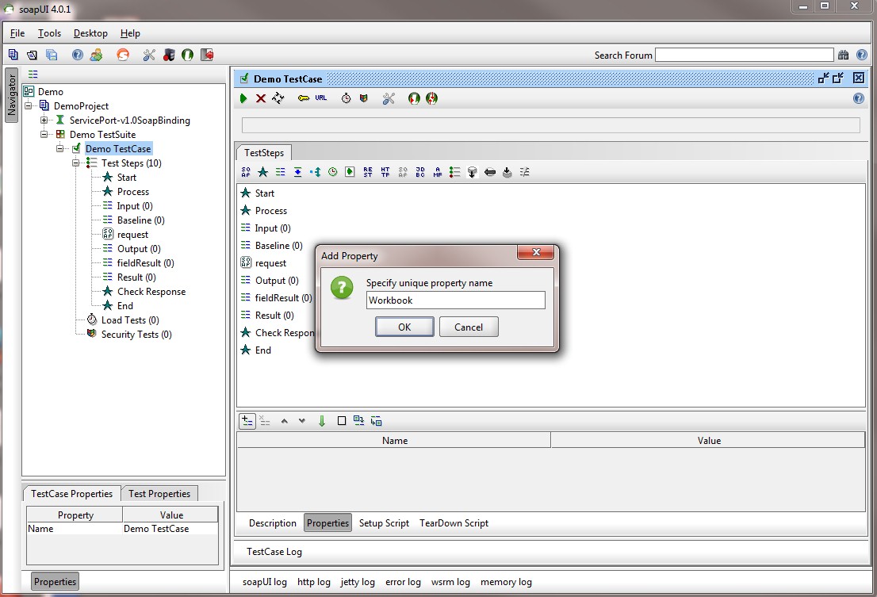
Task: Click the URL endpoint icon
Action: point(320,98)
